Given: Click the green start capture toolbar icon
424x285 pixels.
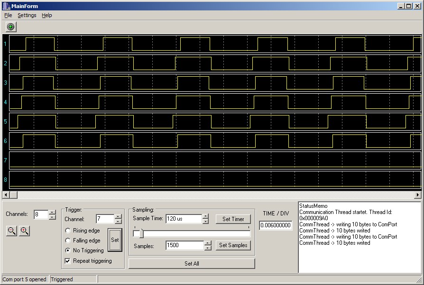Looking at the screenshot, I should click(x=11, y=27).
